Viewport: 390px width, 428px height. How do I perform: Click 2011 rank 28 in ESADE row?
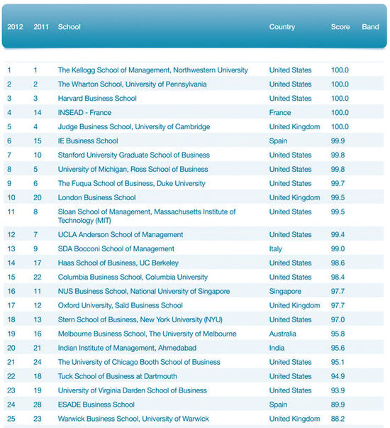38,405
